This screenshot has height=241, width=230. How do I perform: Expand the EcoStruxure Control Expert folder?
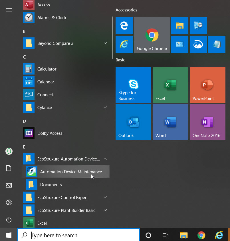[x=66, y=198]
